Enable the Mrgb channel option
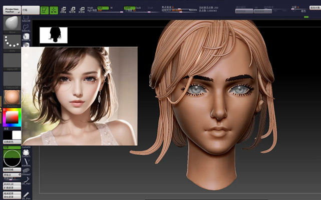321x200 pixels. (90, 8)
